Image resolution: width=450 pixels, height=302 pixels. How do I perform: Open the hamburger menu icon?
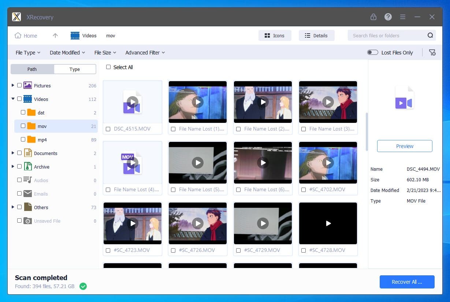tap(403, 17)
